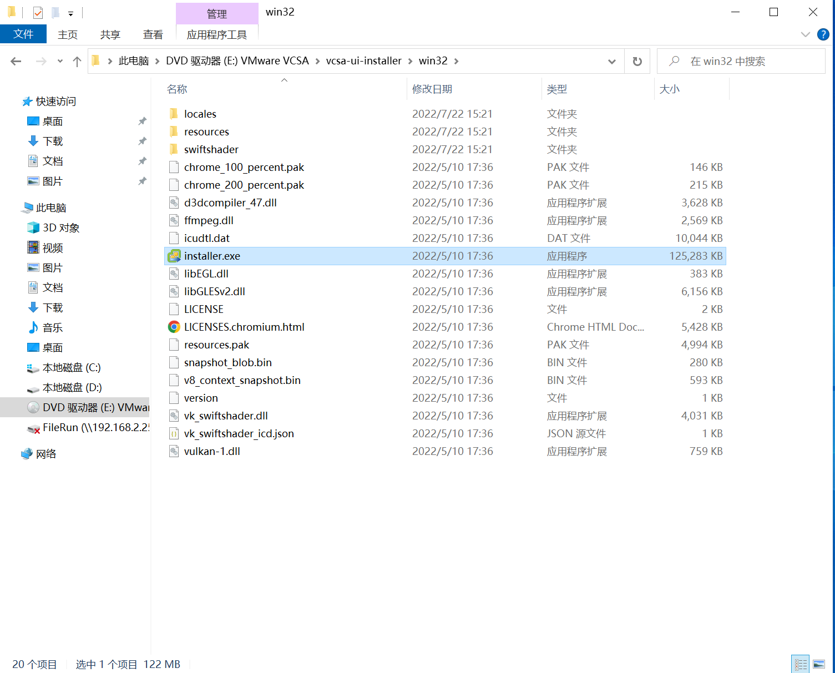Click the installer.exe application icon
This screenshot has width=835, height=673.
[174, 256]
